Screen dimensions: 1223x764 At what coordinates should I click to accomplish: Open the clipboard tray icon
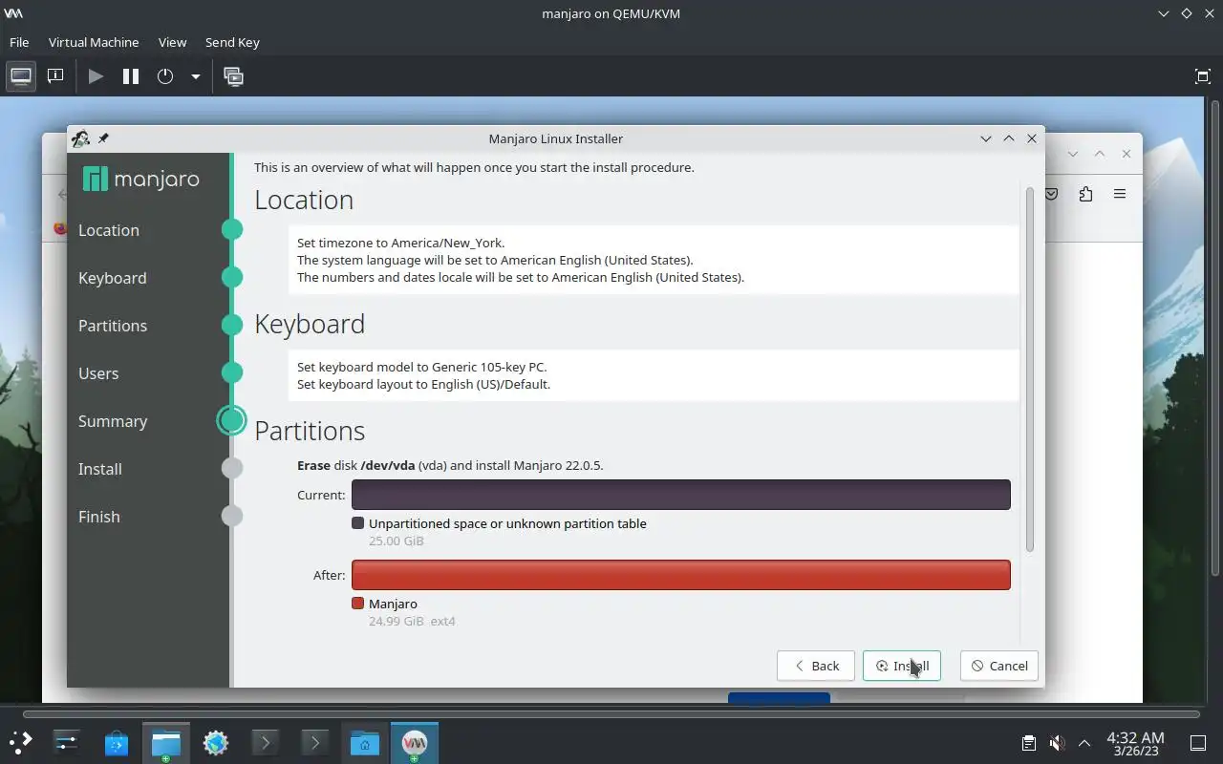[1029, 743]
